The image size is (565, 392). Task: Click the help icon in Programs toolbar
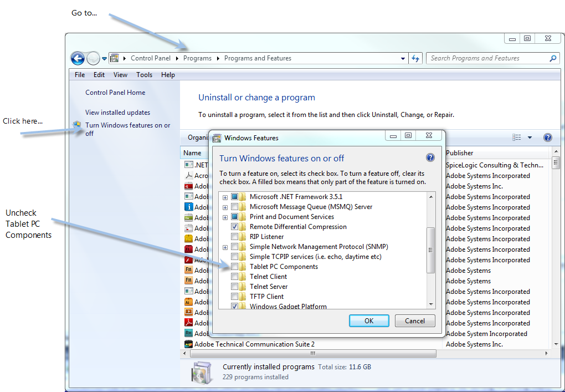click(x=547, y=138)
